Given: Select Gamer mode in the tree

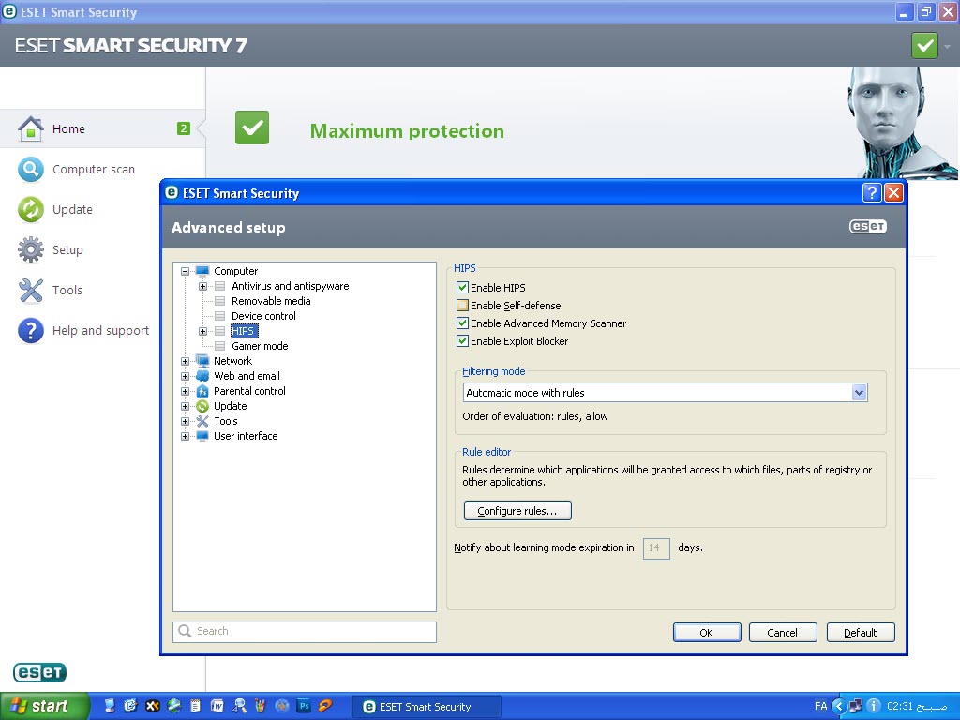Looking at the screenshot, I should point(261,346).
